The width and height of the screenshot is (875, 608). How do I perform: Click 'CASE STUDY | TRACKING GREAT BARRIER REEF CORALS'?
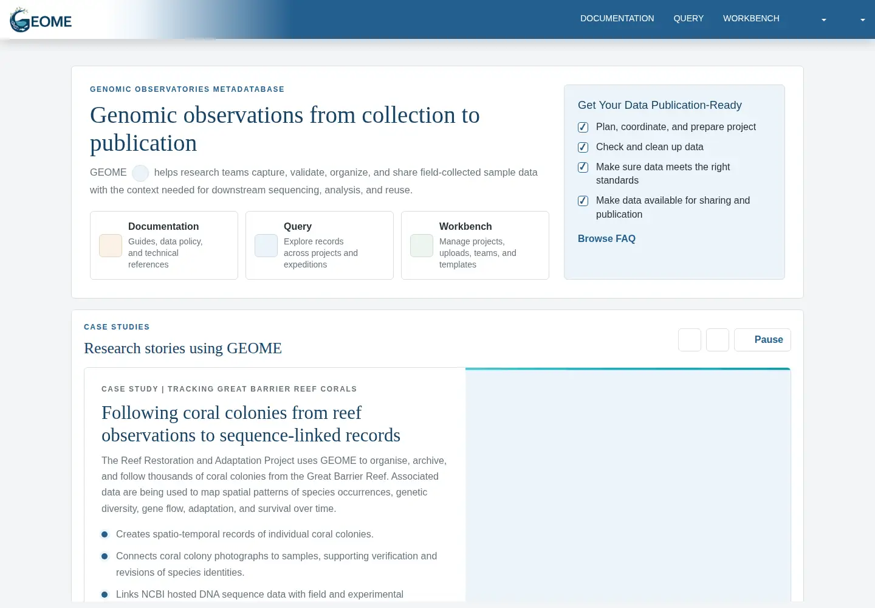point(229,389)
